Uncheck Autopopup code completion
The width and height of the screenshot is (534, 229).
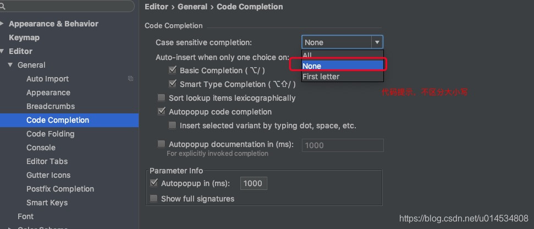coord(161,112)
